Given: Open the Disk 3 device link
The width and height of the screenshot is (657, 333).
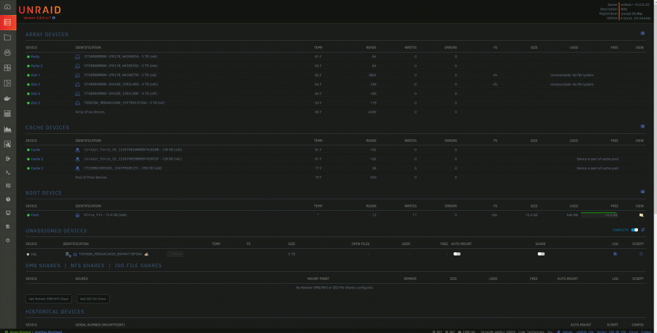Looking at the screenshot, I should pos(35,84).
